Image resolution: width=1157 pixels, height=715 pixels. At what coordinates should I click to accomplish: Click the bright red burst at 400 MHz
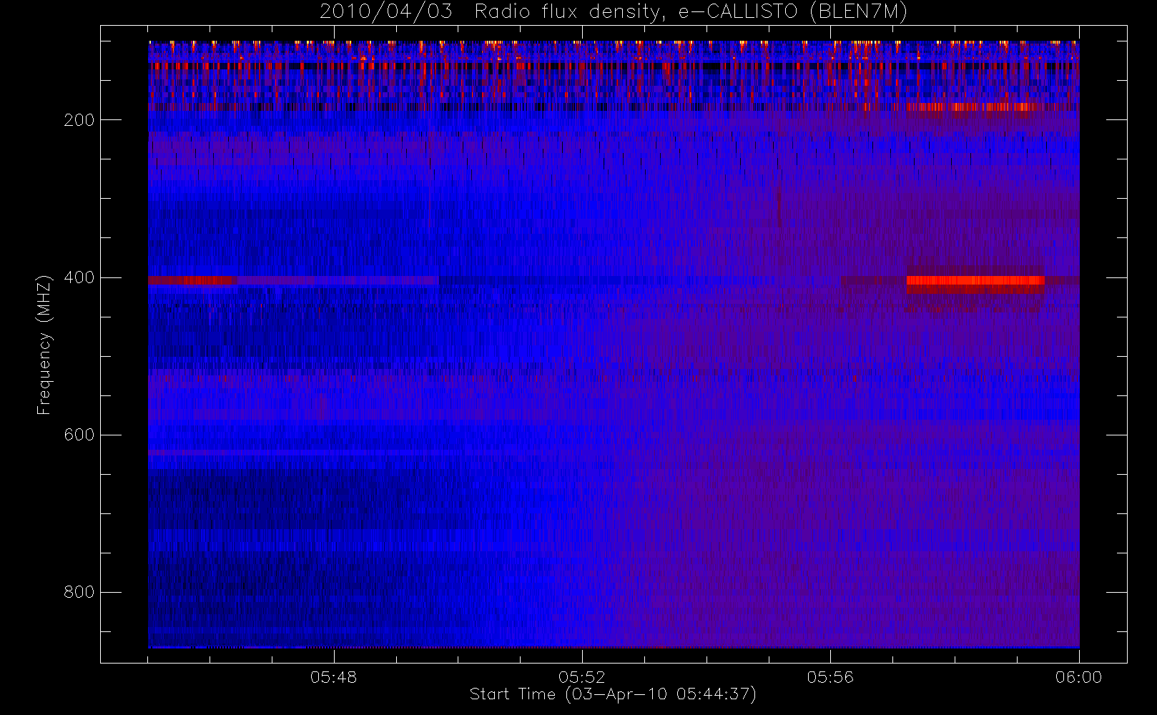(x=975, y=281)
